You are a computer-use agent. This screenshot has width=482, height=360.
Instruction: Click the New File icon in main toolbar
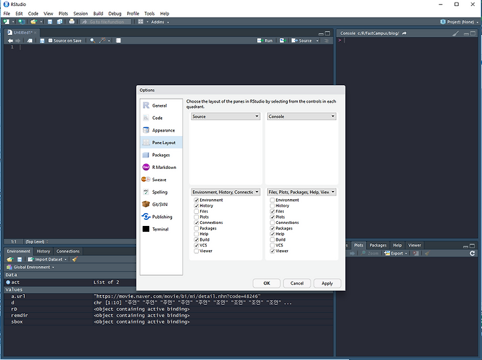[x=6, y=21]
